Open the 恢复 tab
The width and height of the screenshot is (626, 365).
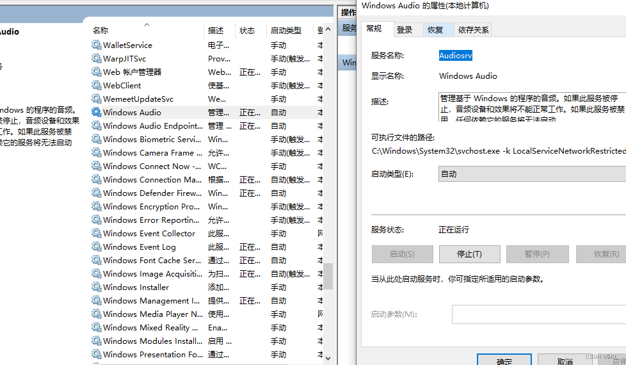point(438,30)
